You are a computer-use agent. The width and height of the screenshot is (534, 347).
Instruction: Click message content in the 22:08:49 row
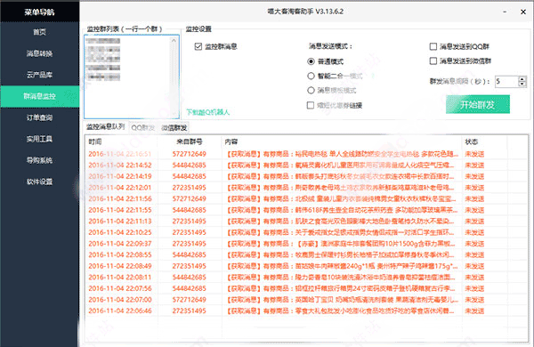(x=343, y=266)
